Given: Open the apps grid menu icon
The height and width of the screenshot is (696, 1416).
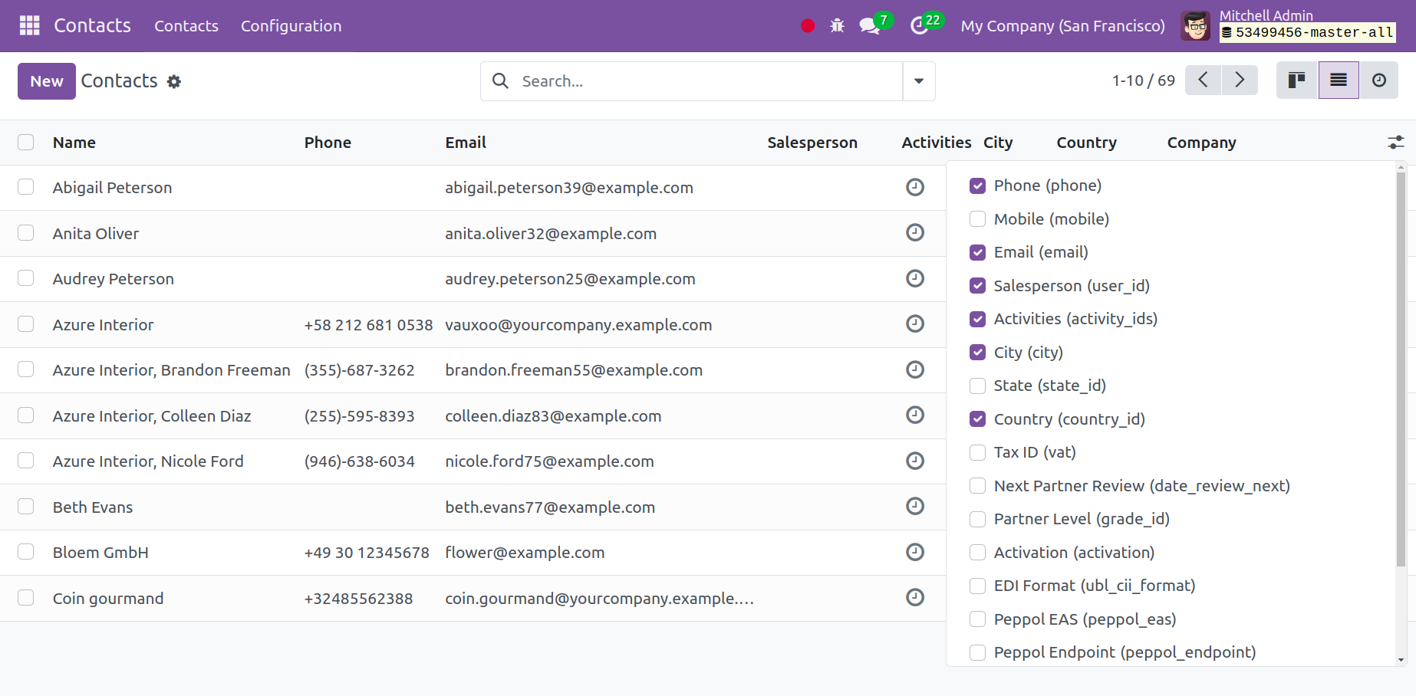Looking at the screenshot, I should click(29, 25).
